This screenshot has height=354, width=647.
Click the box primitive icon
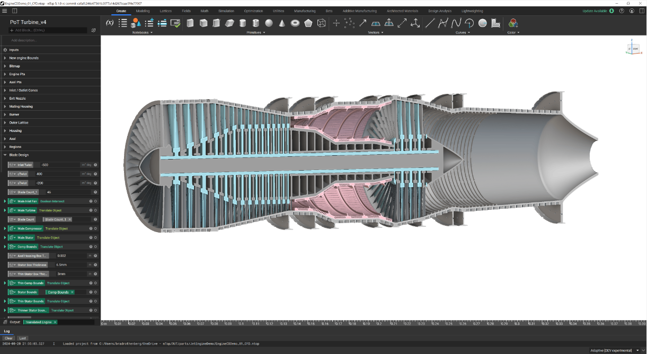pyautogui.click(x=190, y=23)
